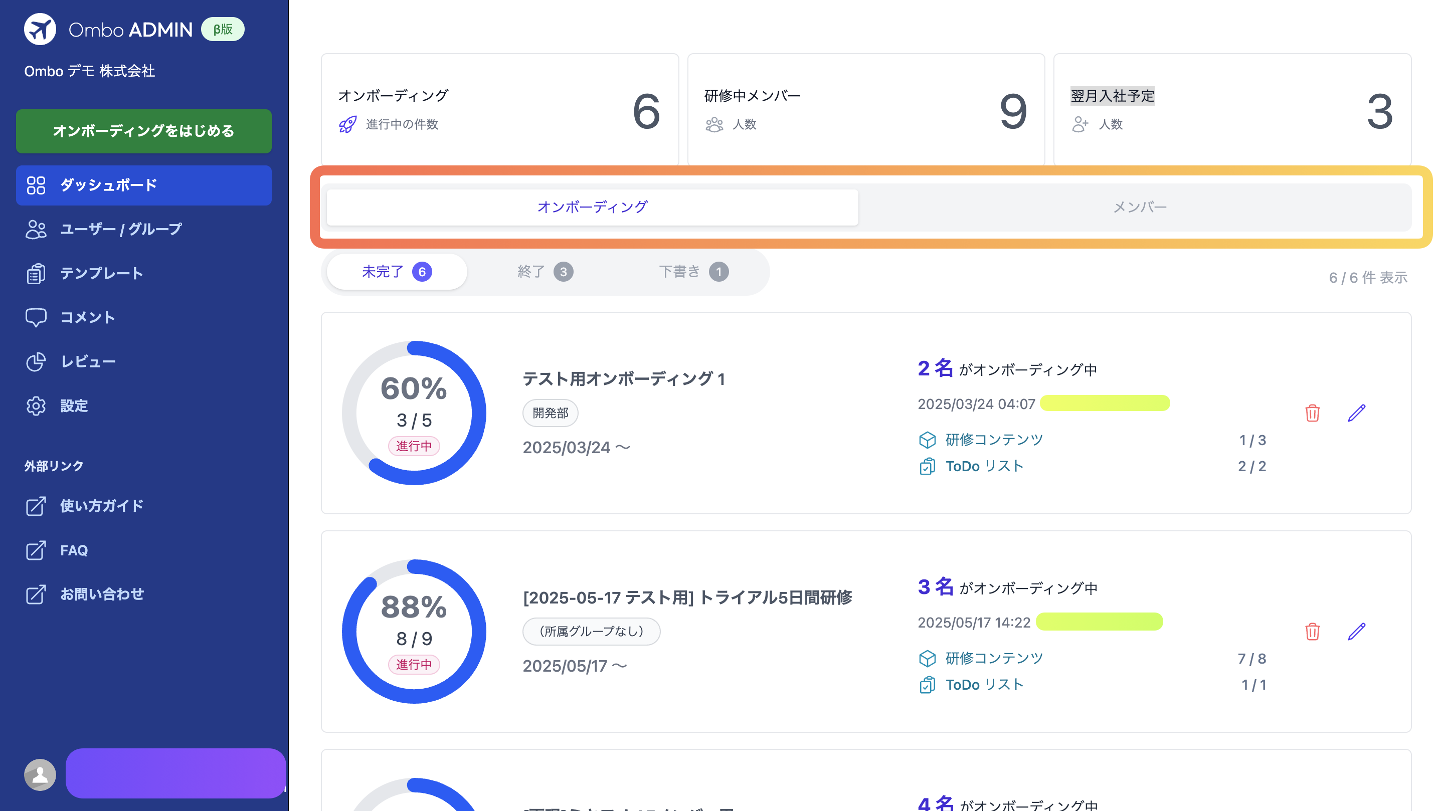Click the （所属グループなし） tag
This screenshot has width=1442, height=811.
(591, 632)
